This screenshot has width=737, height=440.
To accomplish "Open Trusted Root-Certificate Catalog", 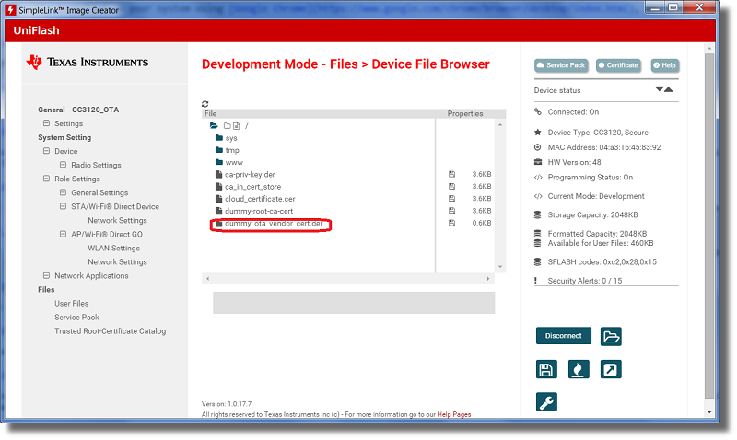I will [x=110, y=330].
